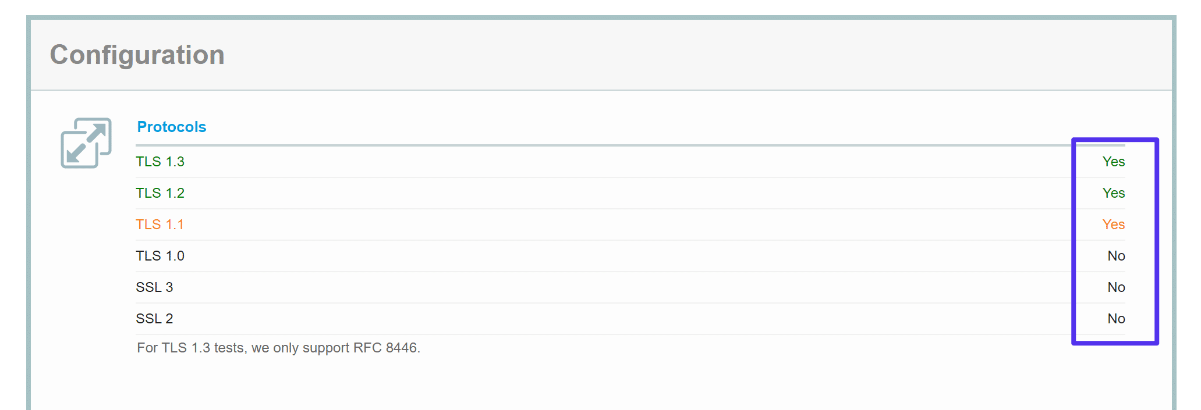
Task: Click the orange Yes for TLS 1.1
Action: pos(1113,224)
